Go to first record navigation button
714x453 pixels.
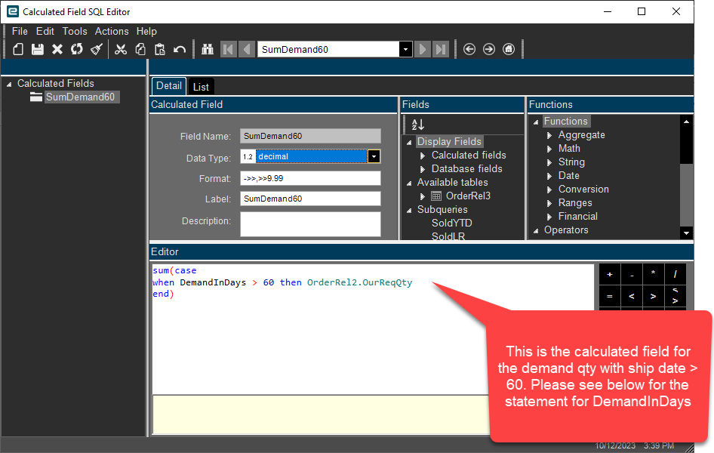tap(229, 49)
